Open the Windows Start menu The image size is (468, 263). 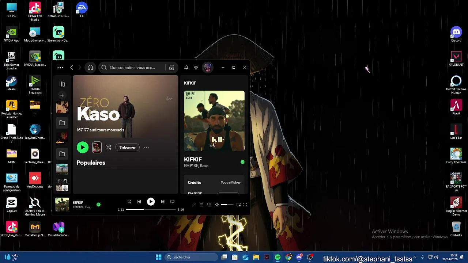click(x=158, y=257)
